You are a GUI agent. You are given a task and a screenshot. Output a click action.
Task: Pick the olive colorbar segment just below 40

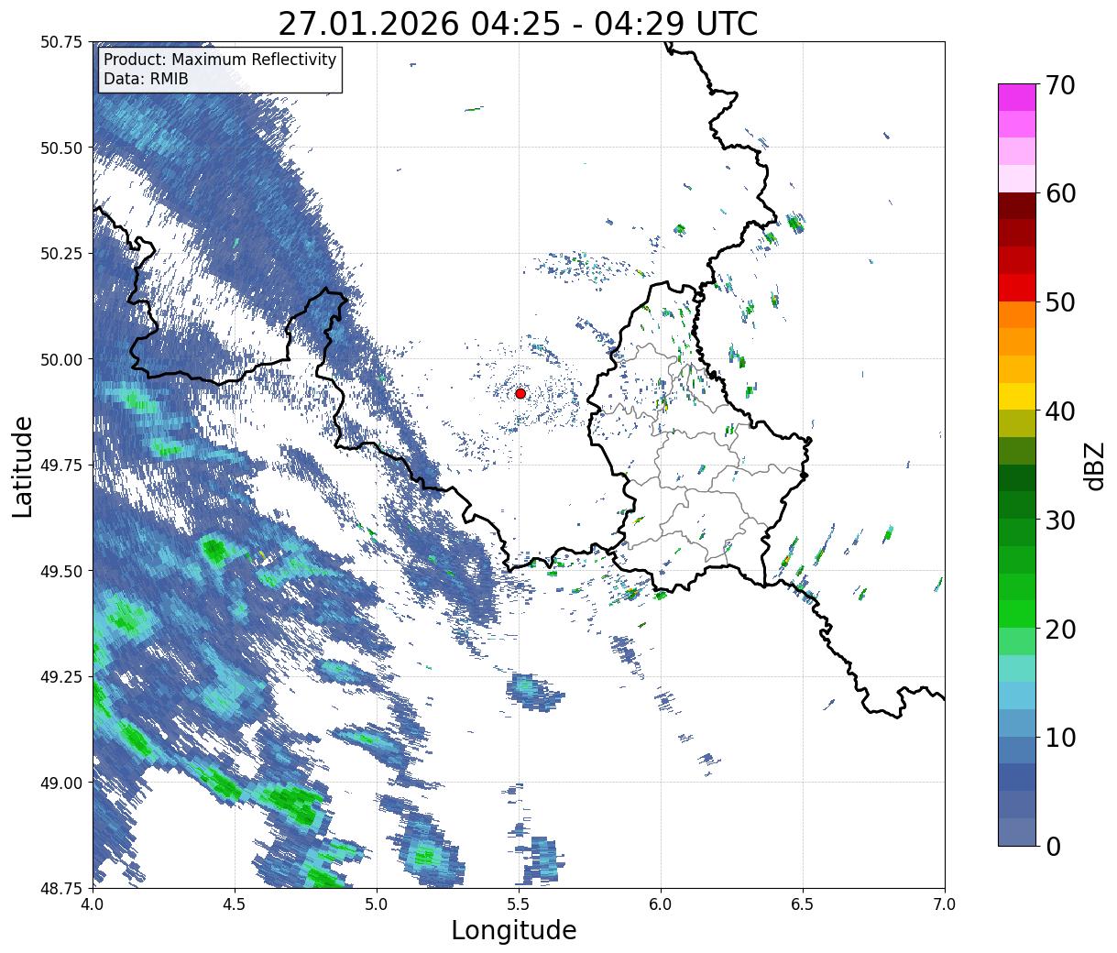[x=1017, y=423]
